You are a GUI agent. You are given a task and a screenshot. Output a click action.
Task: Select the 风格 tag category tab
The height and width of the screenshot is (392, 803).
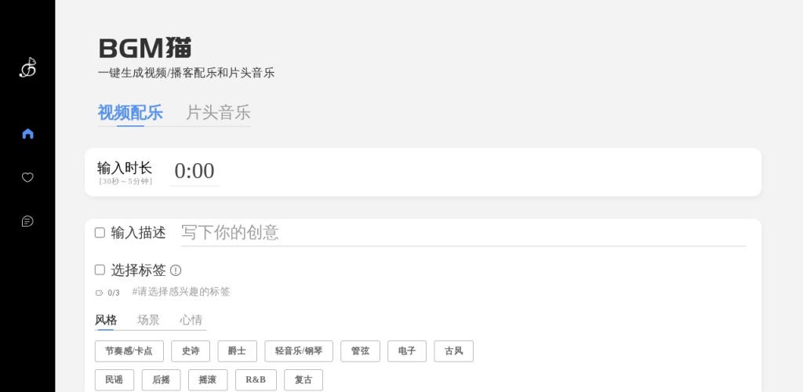click(x=106, y=320)
